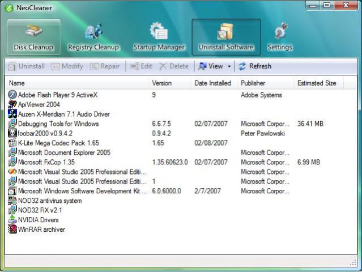Screen dimensions: 362x272
Task: Click the Windows Software Development Kit icon
Action: (12, 191)
